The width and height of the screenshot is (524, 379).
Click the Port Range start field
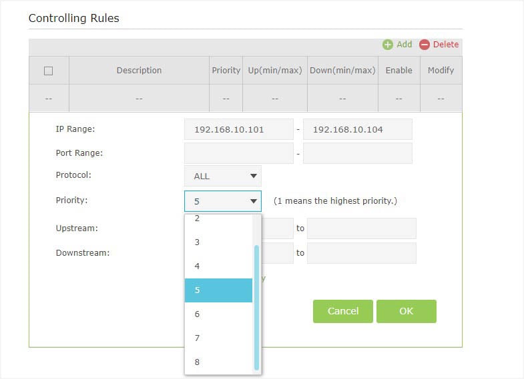[239, 153]
